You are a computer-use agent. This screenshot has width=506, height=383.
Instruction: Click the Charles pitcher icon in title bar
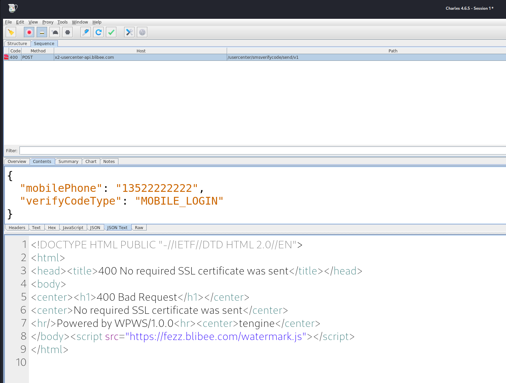(x=12, y=8)
